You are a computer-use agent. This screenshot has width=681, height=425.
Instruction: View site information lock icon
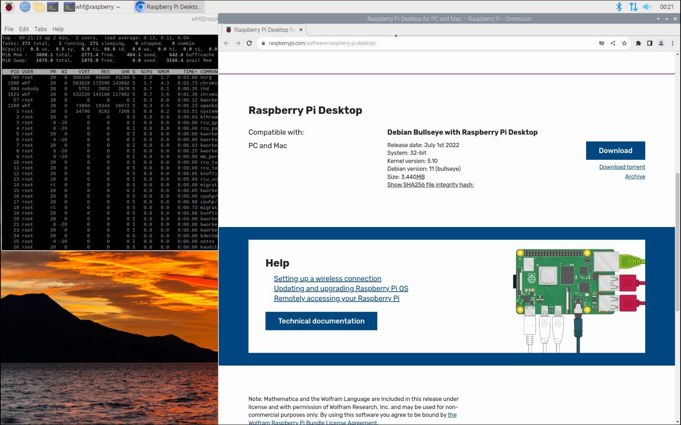tap(263, 43)
